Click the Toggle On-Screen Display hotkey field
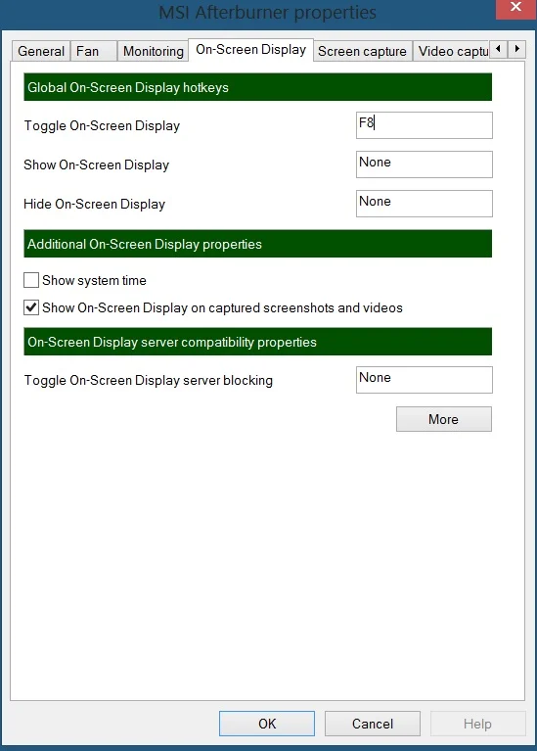This screenshot has width=537, height=751. pyautogui.click(x=425, y=125)
